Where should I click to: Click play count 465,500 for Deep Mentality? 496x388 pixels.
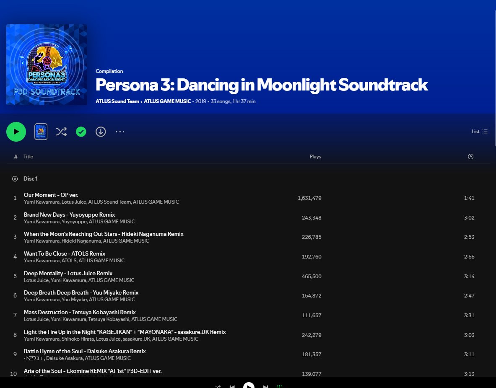click(312, 277)
